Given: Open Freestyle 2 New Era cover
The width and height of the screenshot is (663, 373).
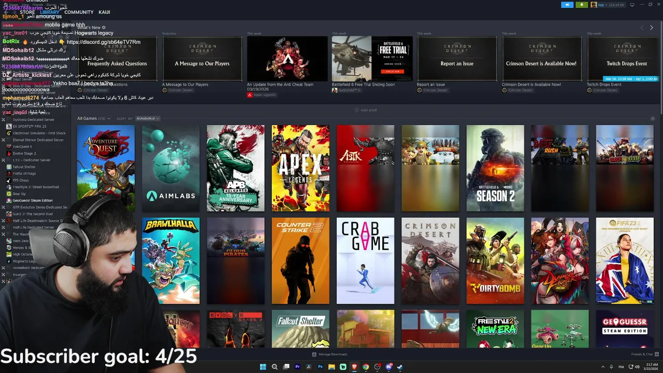Looking at the screenshot, I should click(x=495, y=329).
